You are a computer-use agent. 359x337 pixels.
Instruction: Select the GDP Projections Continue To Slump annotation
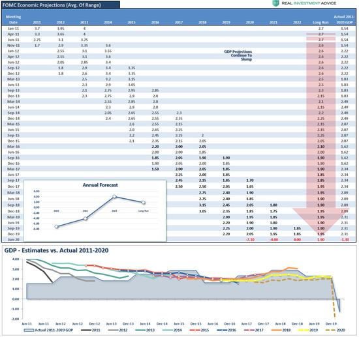click(x=238, y=55)
